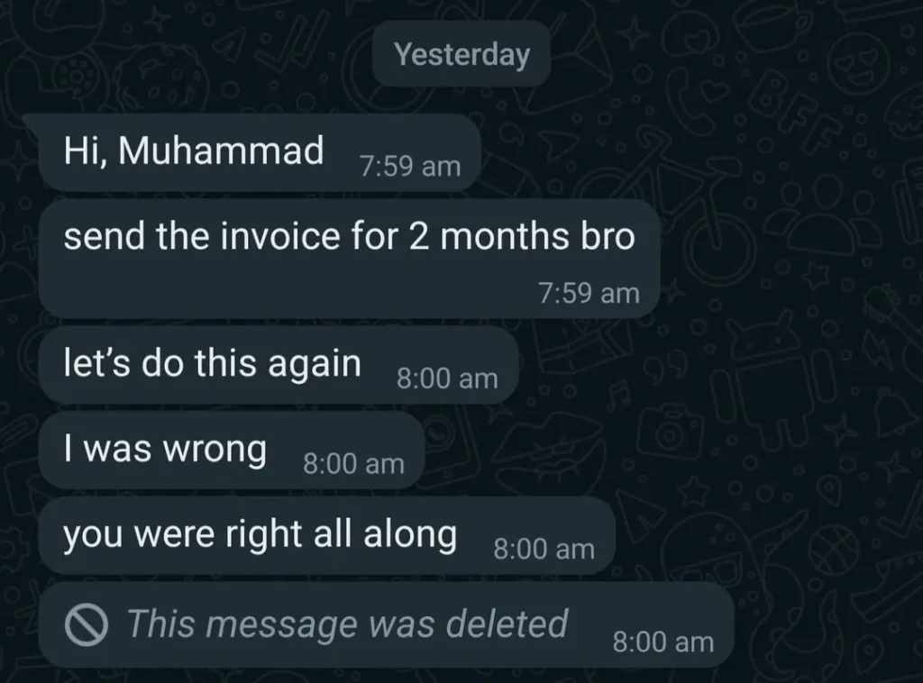Select the "This message was deleted" bubble
This screenshot has height=683, width=923.
coord(386,624)
